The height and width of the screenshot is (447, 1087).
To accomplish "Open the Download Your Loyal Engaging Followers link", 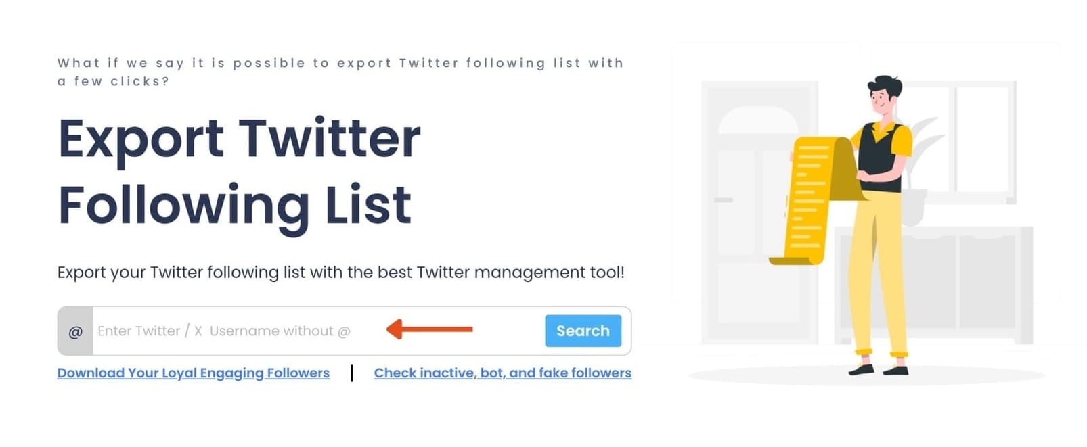I will [x=194, y=373].
